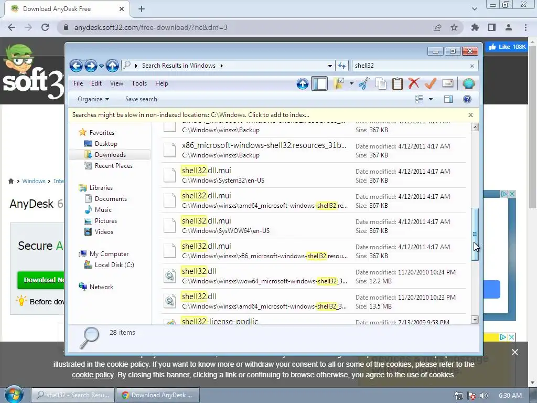
Task: Expand the address bar history dropdown
Action: pyautogui.click(x=330, y=66)
